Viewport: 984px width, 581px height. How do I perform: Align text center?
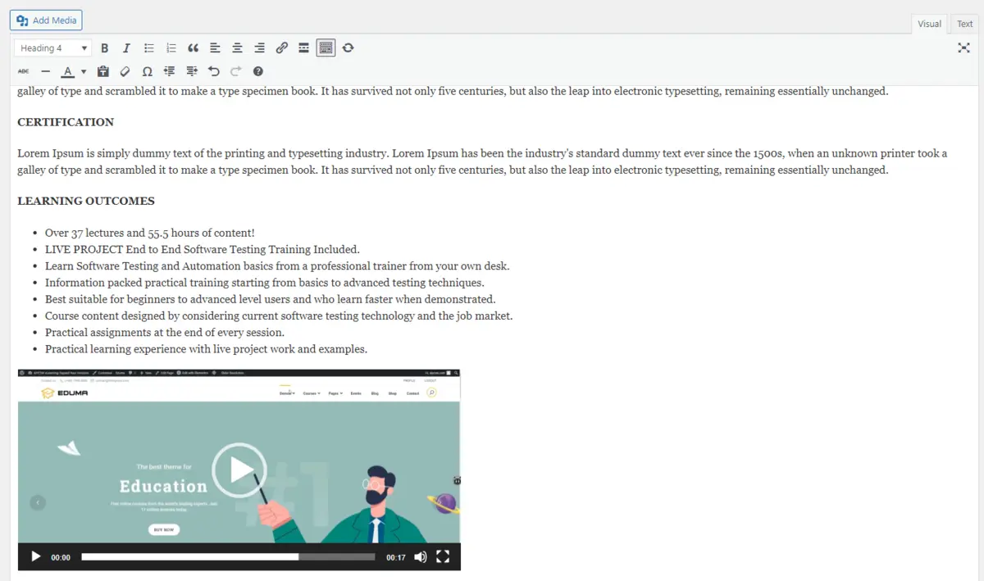click(237, 48)
